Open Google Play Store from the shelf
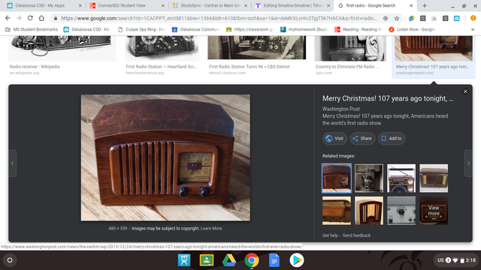This screenshot has height=270, width=481. [x=297, y=260]
